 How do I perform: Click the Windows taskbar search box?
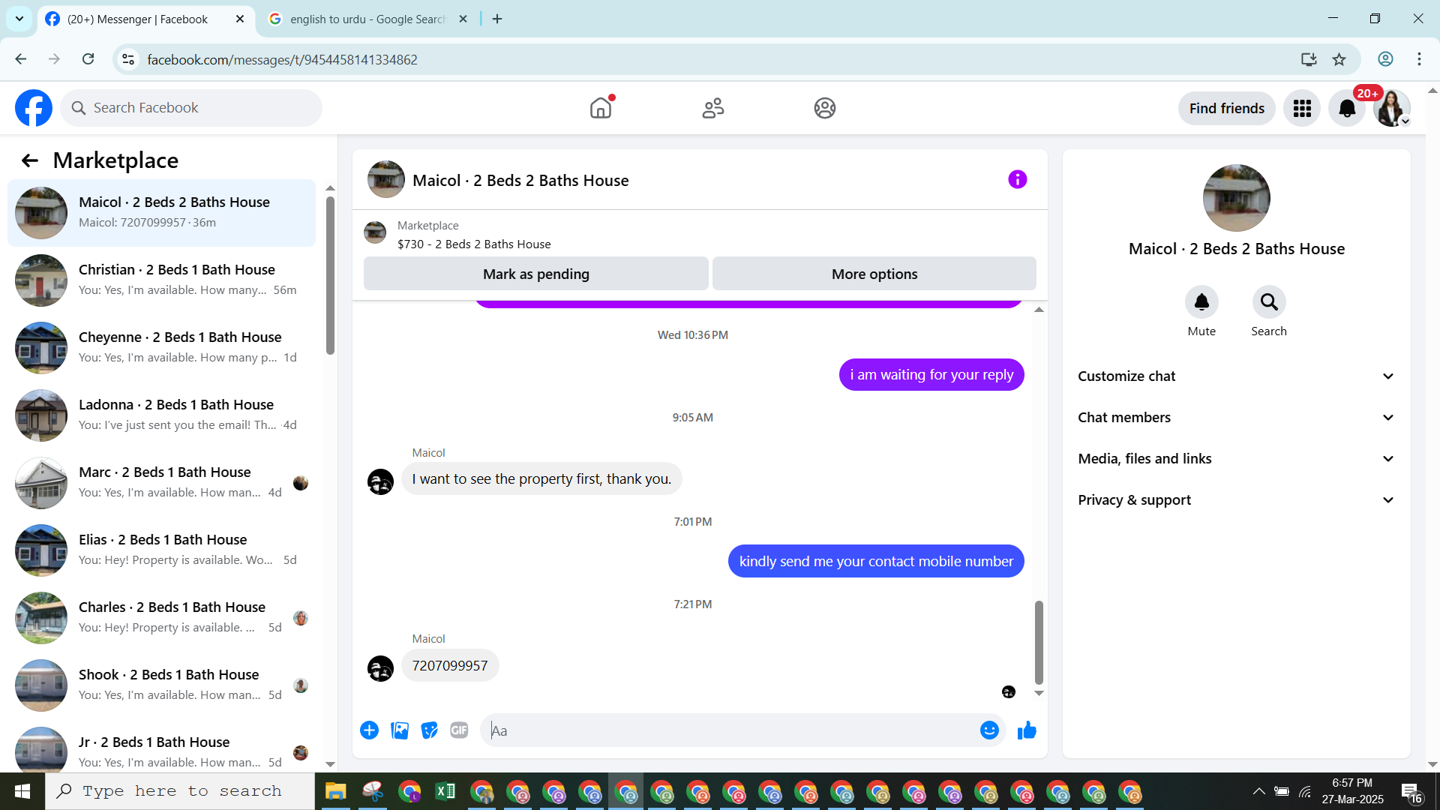(x=180, y=791)
